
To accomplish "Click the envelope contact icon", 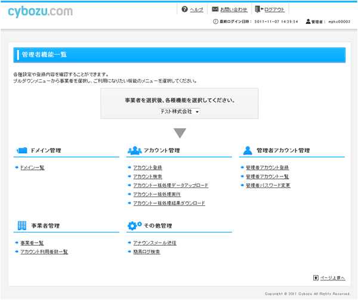I will pyautogui.click(x=215, y=10).
